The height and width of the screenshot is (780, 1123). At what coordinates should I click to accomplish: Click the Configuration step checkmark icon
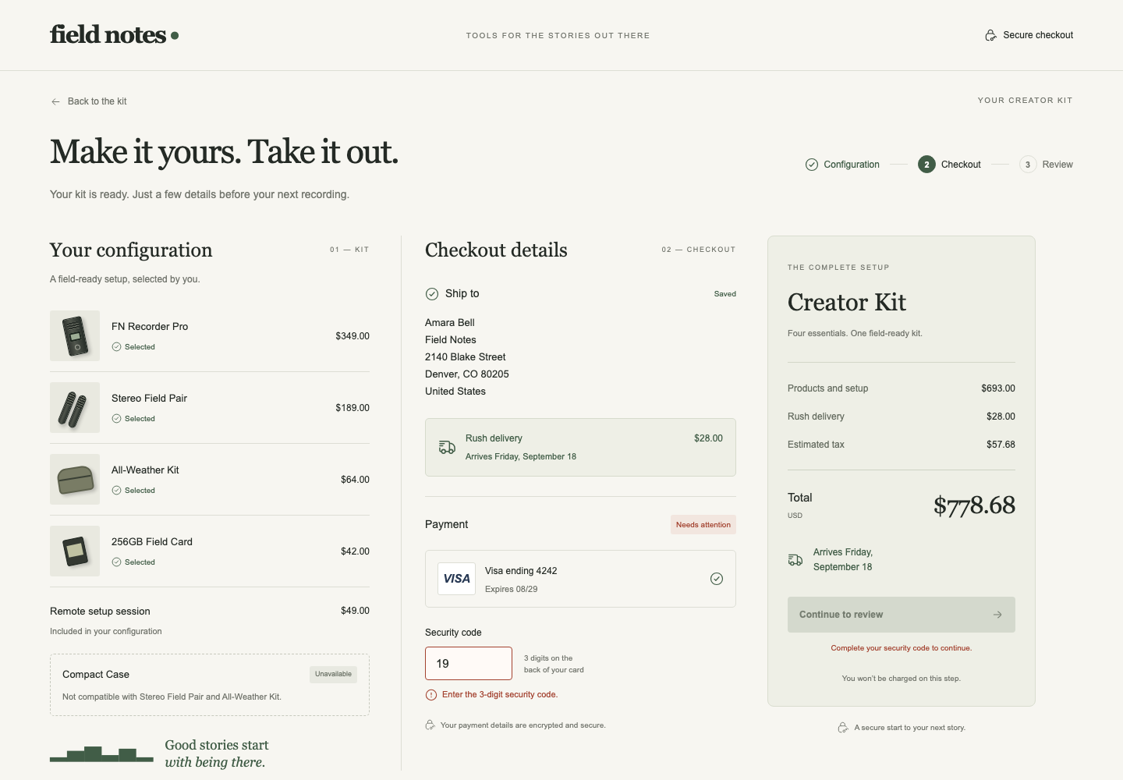click(812, 165)
